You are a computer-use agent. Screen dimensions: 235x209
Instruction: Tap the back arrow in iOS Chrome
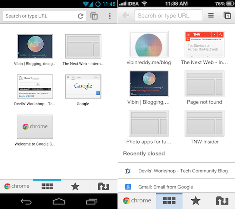pos(126,15)
